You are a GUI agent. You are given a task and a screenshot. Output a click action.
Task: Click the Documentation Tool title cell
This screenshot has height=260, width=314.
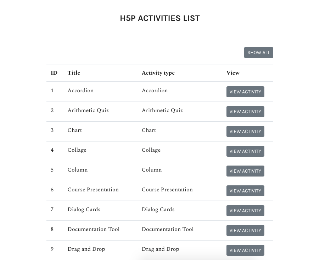(x=94, y=229)
